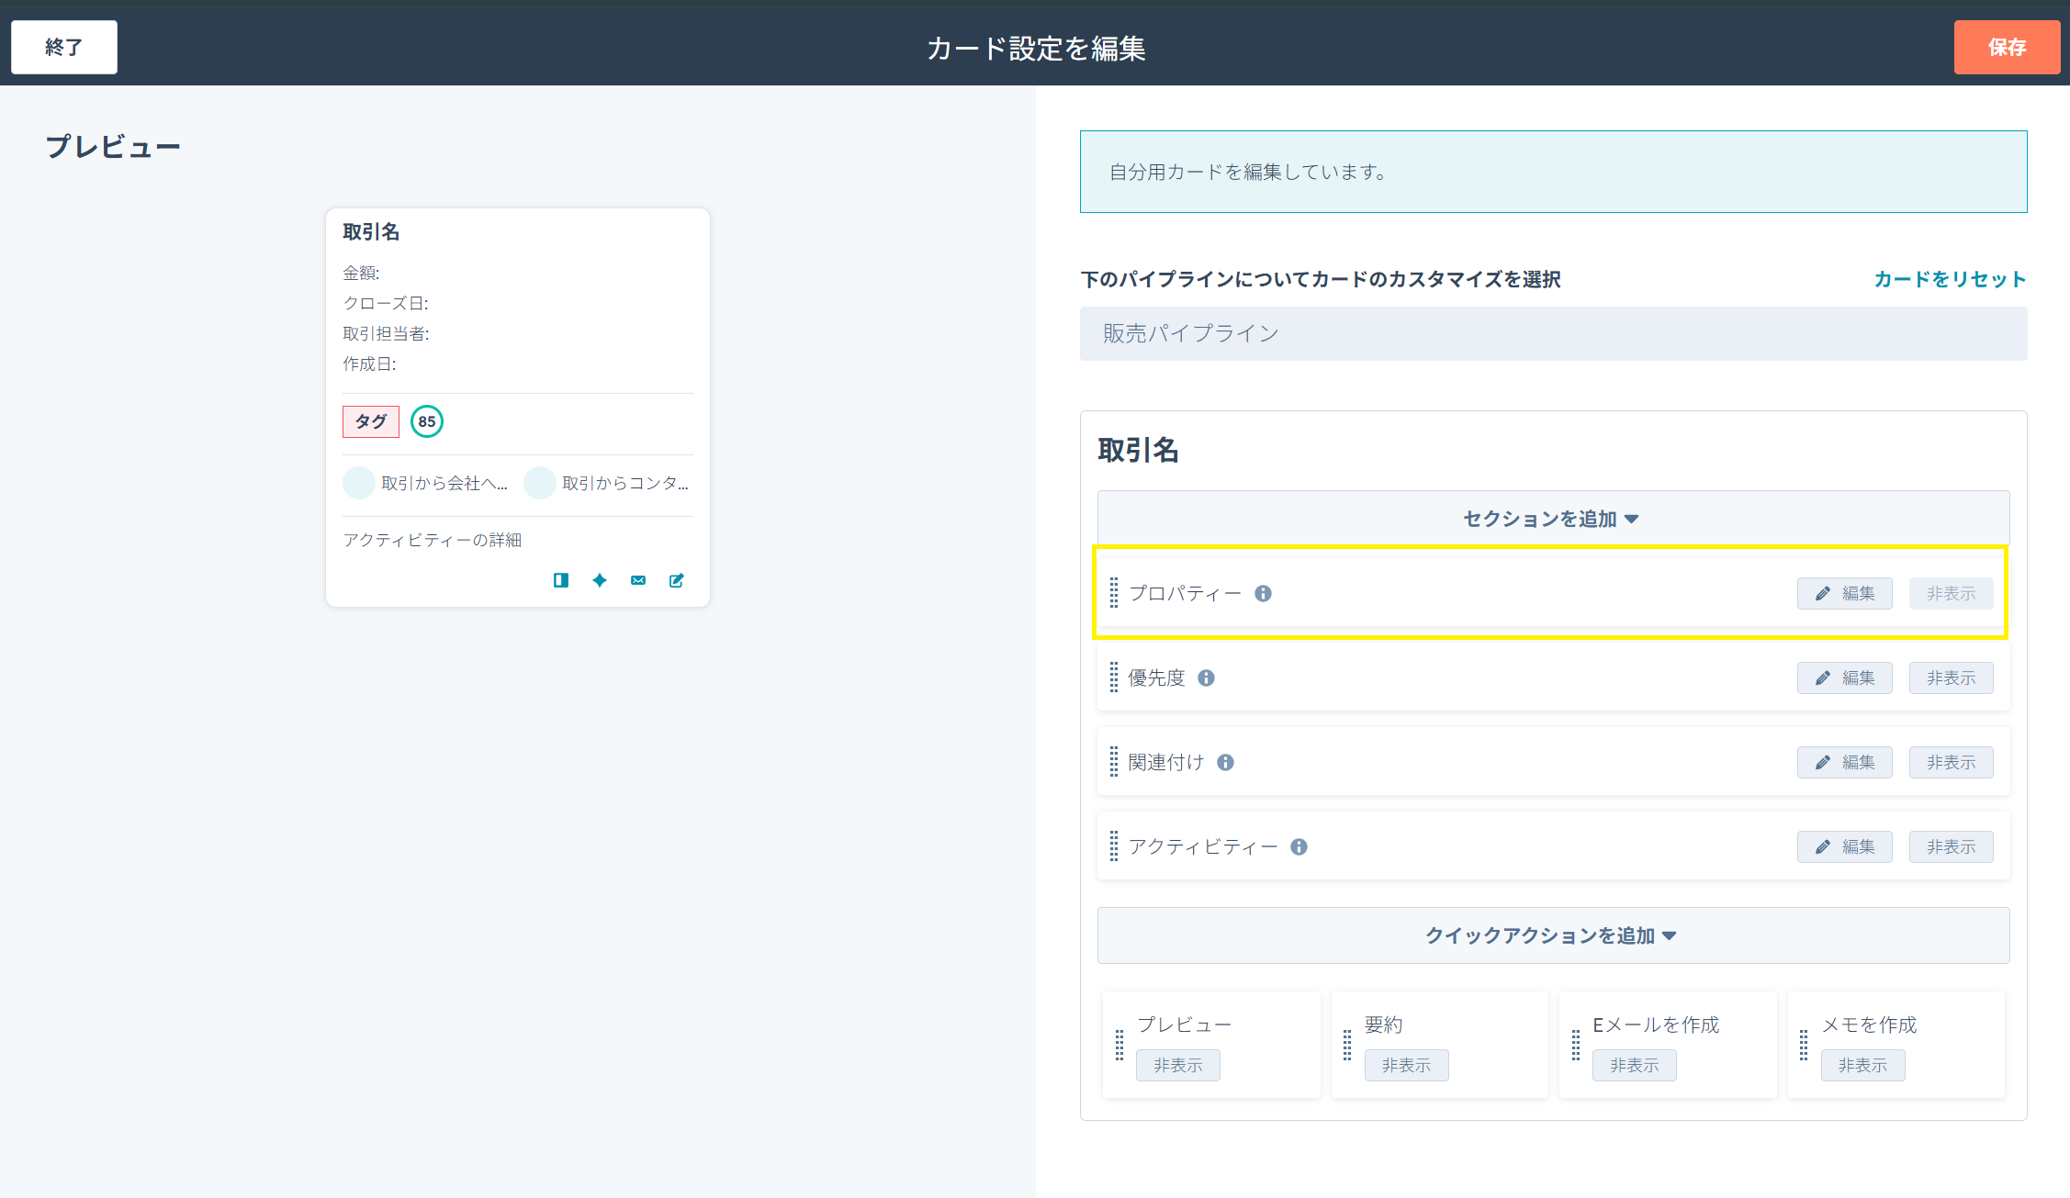Grab the drag handle of アクティビティー row
2070x1198 pixels.
[1114, 846]
